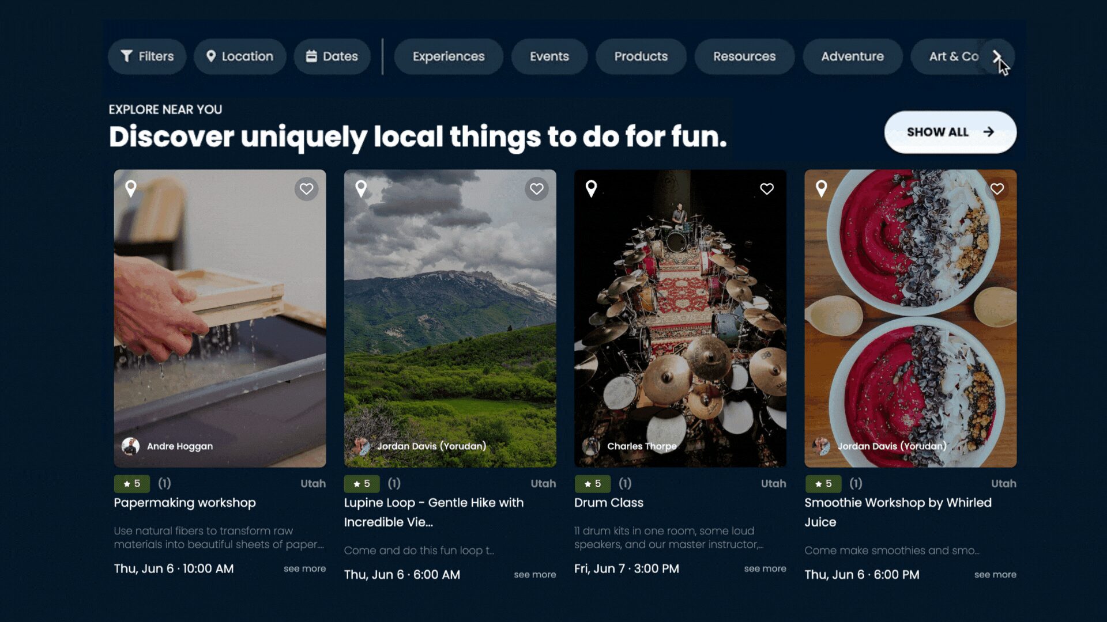Favorite the Papermaking workshop with the heart
Viewport: 1107px width, 622px height.
[306, 189]
